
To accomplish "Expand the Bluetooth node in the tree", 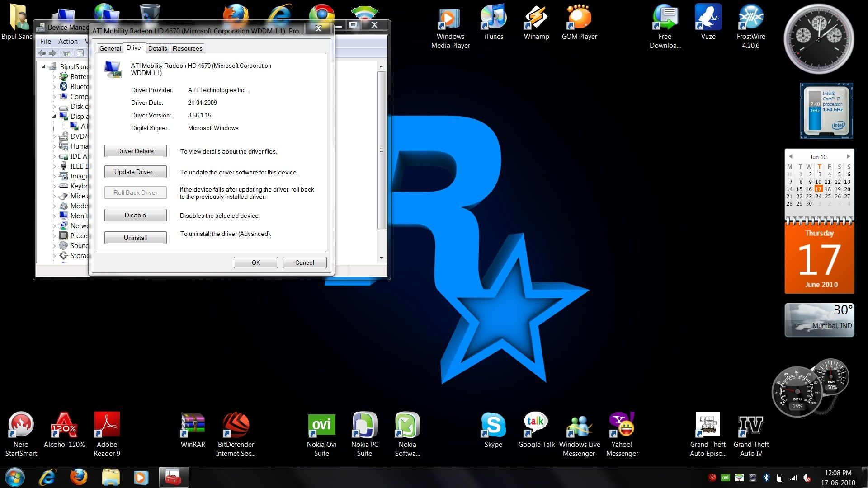I will pos(54,87).
